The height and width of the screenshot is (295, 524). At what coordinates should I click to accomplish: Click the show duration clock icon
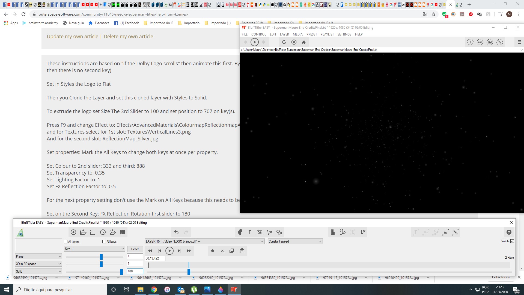coord(103,232)
